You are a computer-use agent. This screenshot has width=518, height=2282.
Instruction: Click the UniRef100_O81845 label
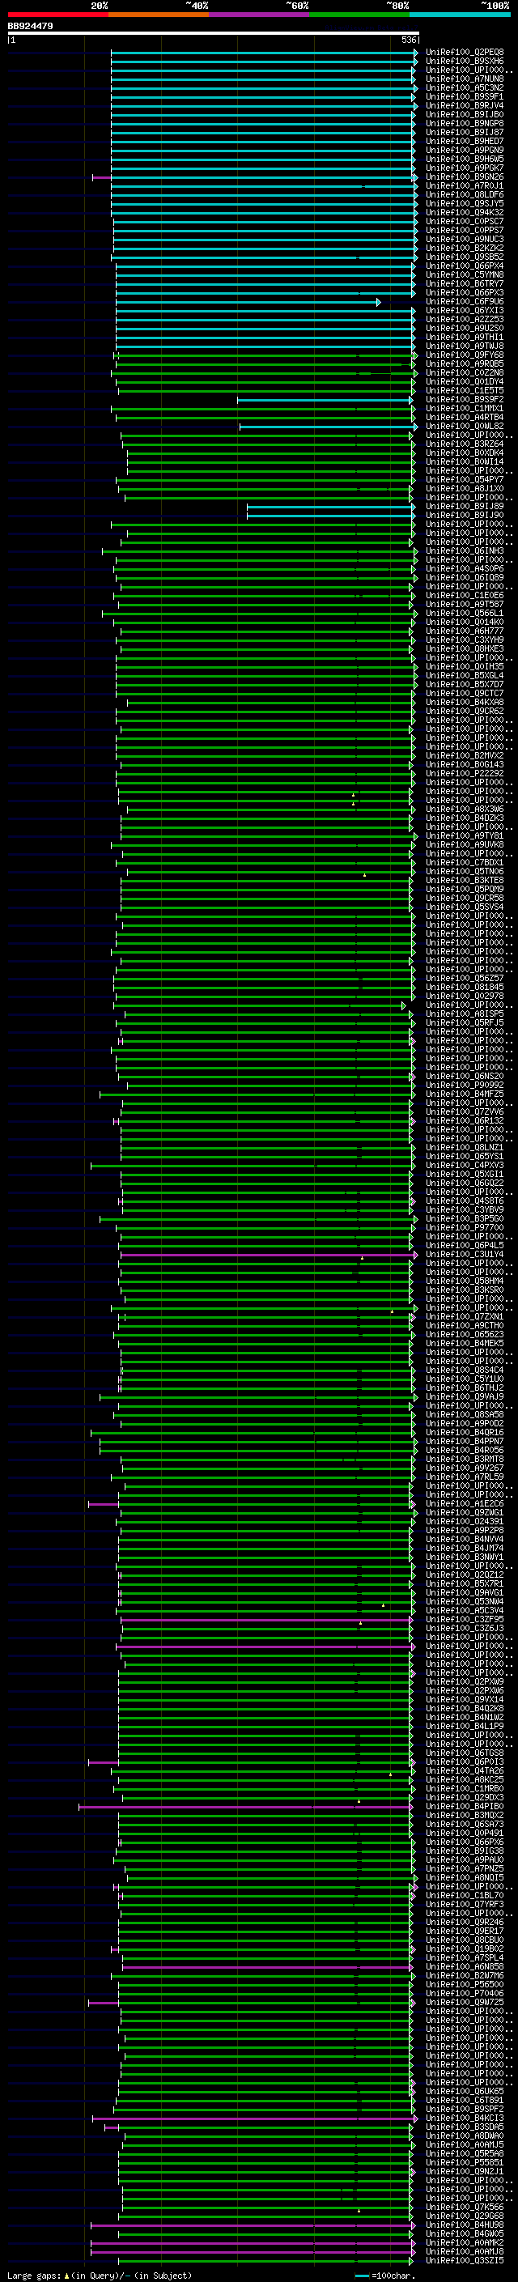[464, 987]
